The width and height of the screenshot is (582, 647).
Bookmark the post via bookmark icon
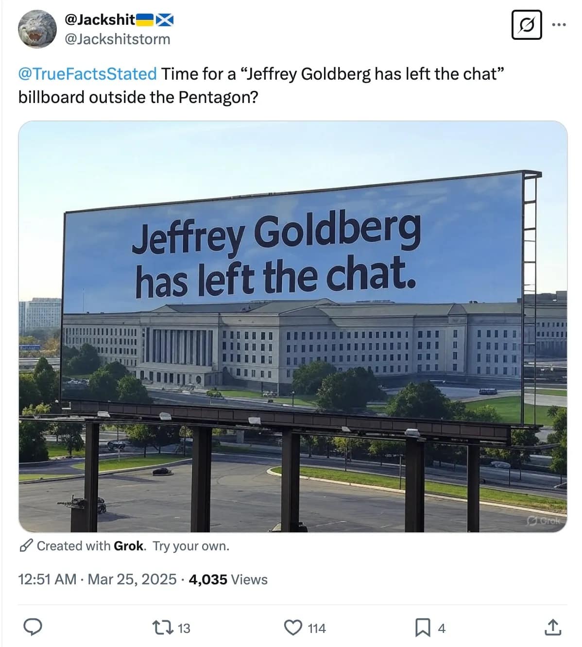[x=424, y=628]
